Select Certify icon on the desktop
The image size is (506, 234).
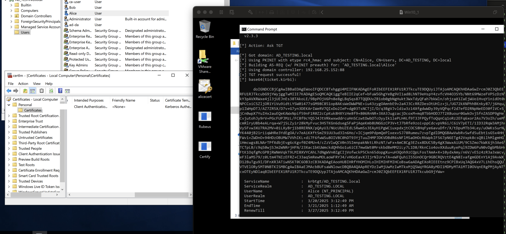pos(205,150)
